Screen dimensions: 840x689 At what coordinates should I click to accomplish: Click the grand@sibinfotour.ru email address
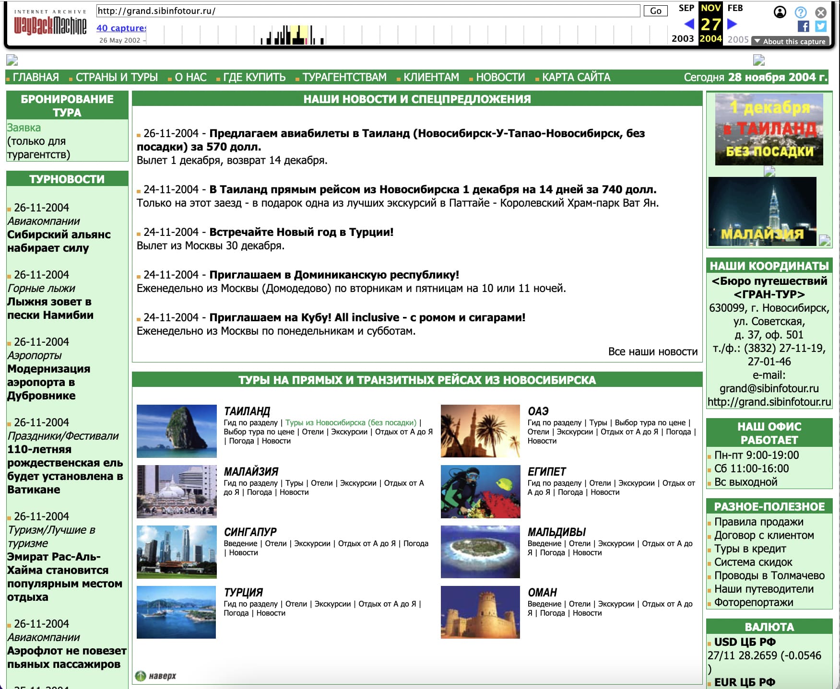point(769,388)
